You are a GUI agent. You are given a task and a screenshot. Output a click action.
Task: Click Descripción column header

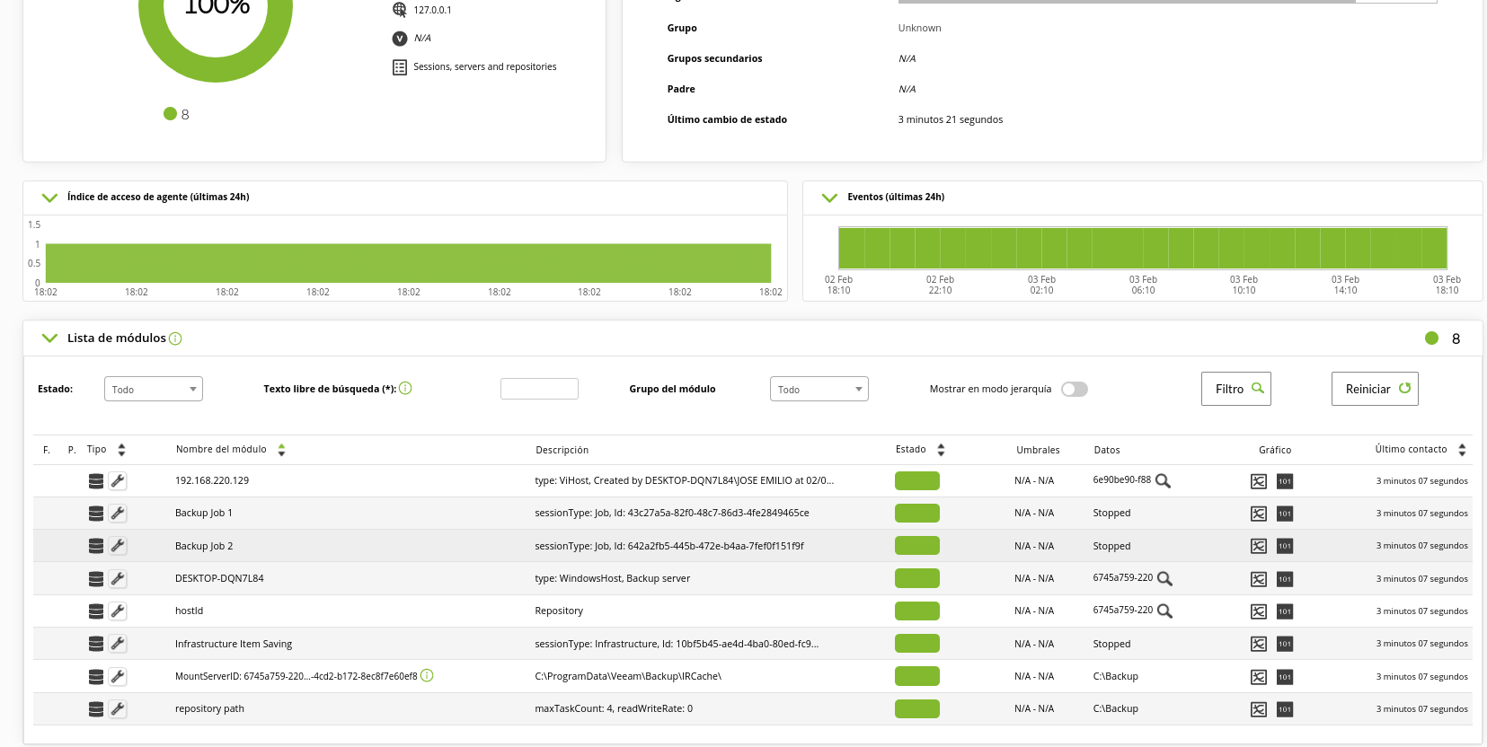[562, 450]
